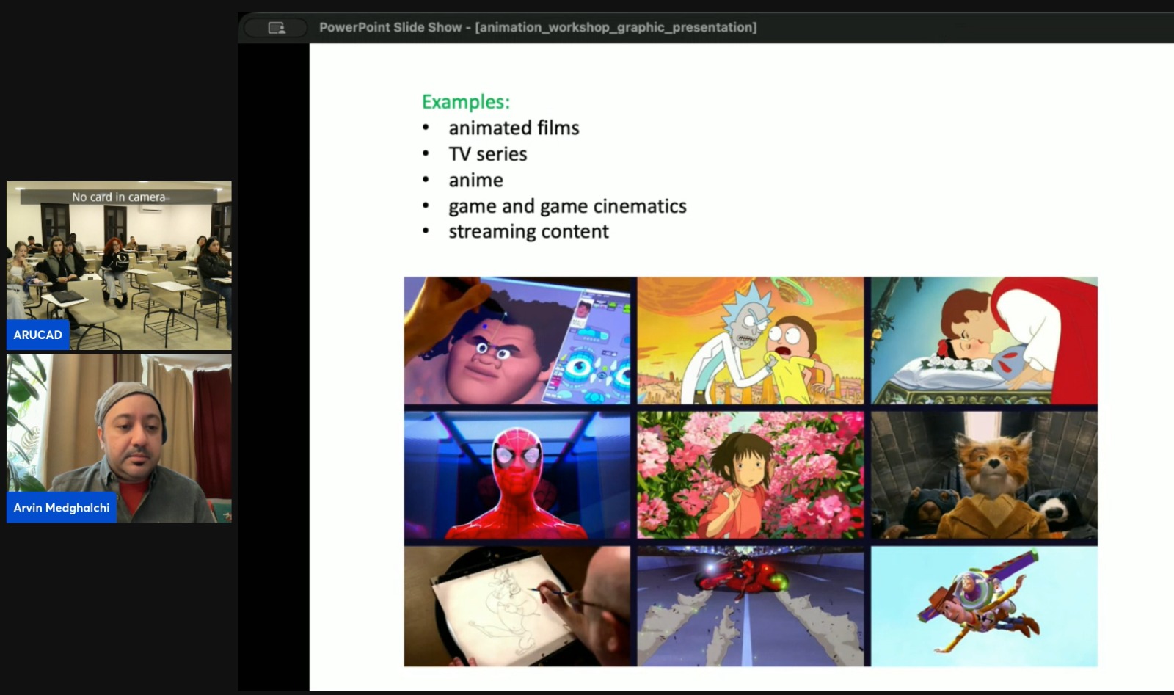Click the presenter screen-share icon in title bar
The image size is (1174, 695).
click(276, 28)
